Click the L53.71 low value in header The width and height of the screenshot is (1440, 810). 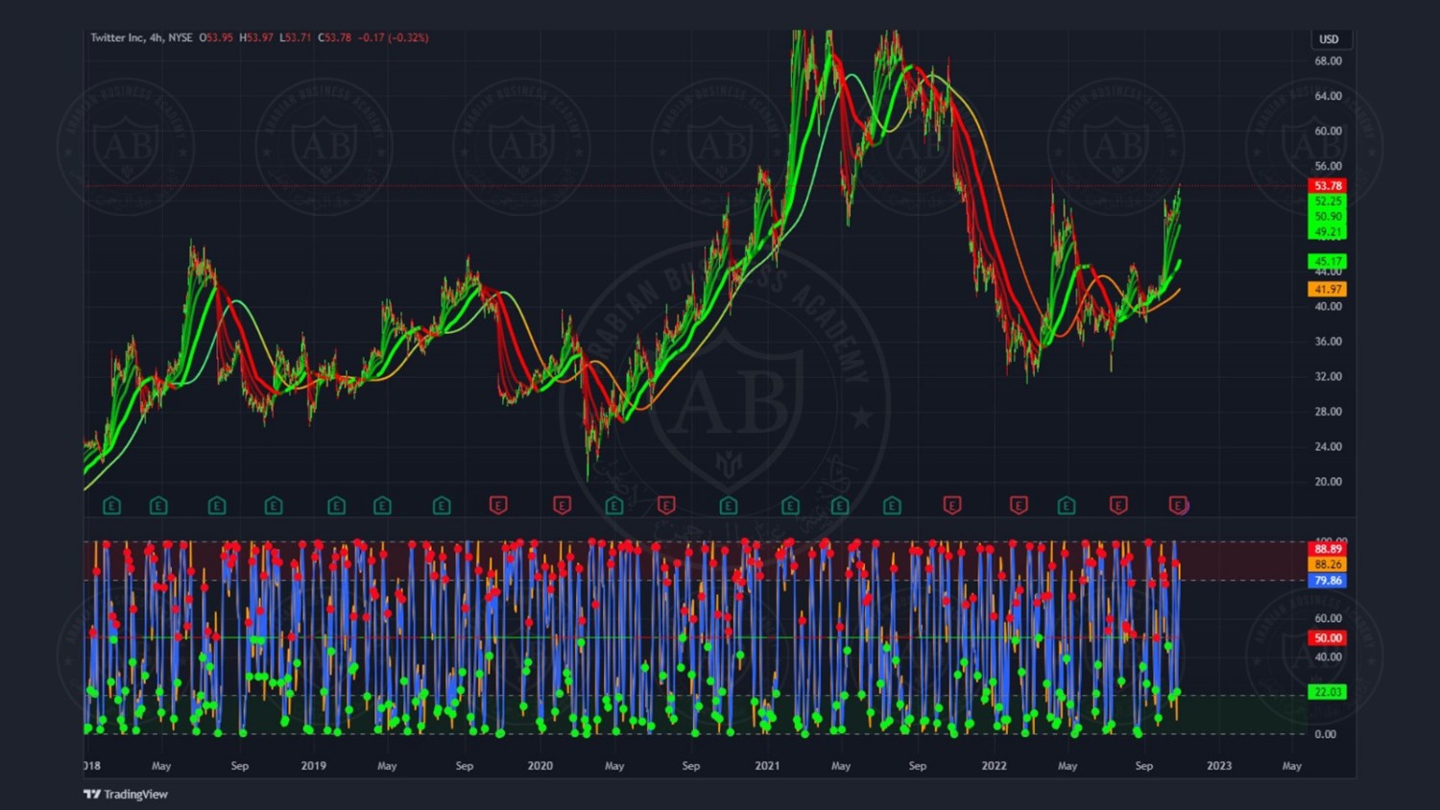(x=296, y=37)
